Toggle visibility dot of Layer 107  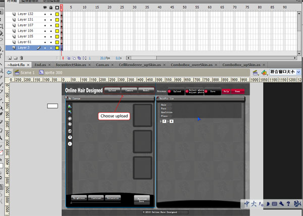click(x=45, y=26)
